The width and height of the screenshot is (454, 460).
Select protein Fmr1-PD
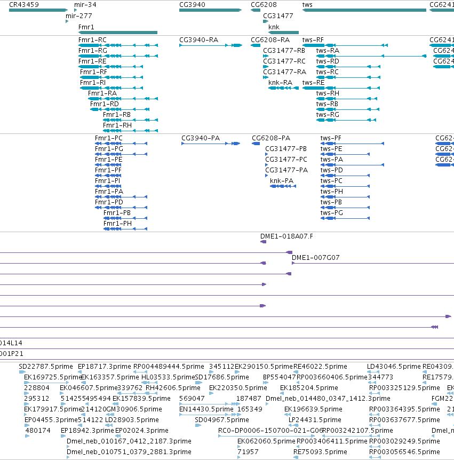pos(121,208)
